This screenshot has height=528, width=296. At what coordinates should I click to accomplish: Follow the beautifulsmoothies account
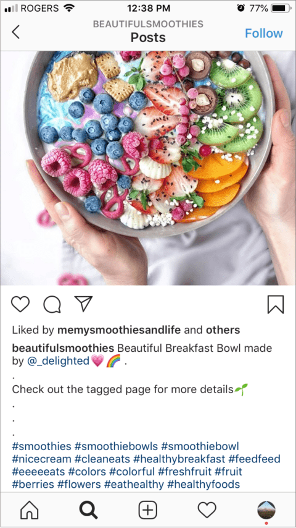coord(264,33)
